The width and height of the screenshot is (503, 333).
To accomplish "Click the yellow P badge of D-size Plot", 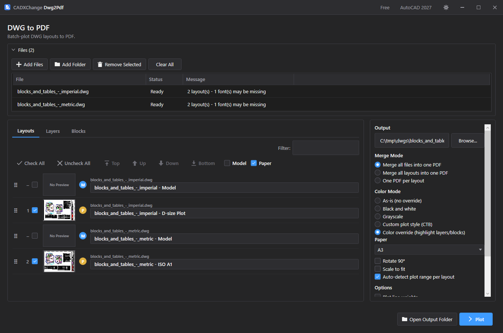I will (83, 210).
